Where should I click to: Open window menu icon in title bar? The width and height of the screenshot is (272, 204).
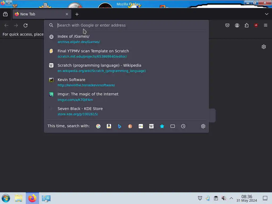point(3,3)
